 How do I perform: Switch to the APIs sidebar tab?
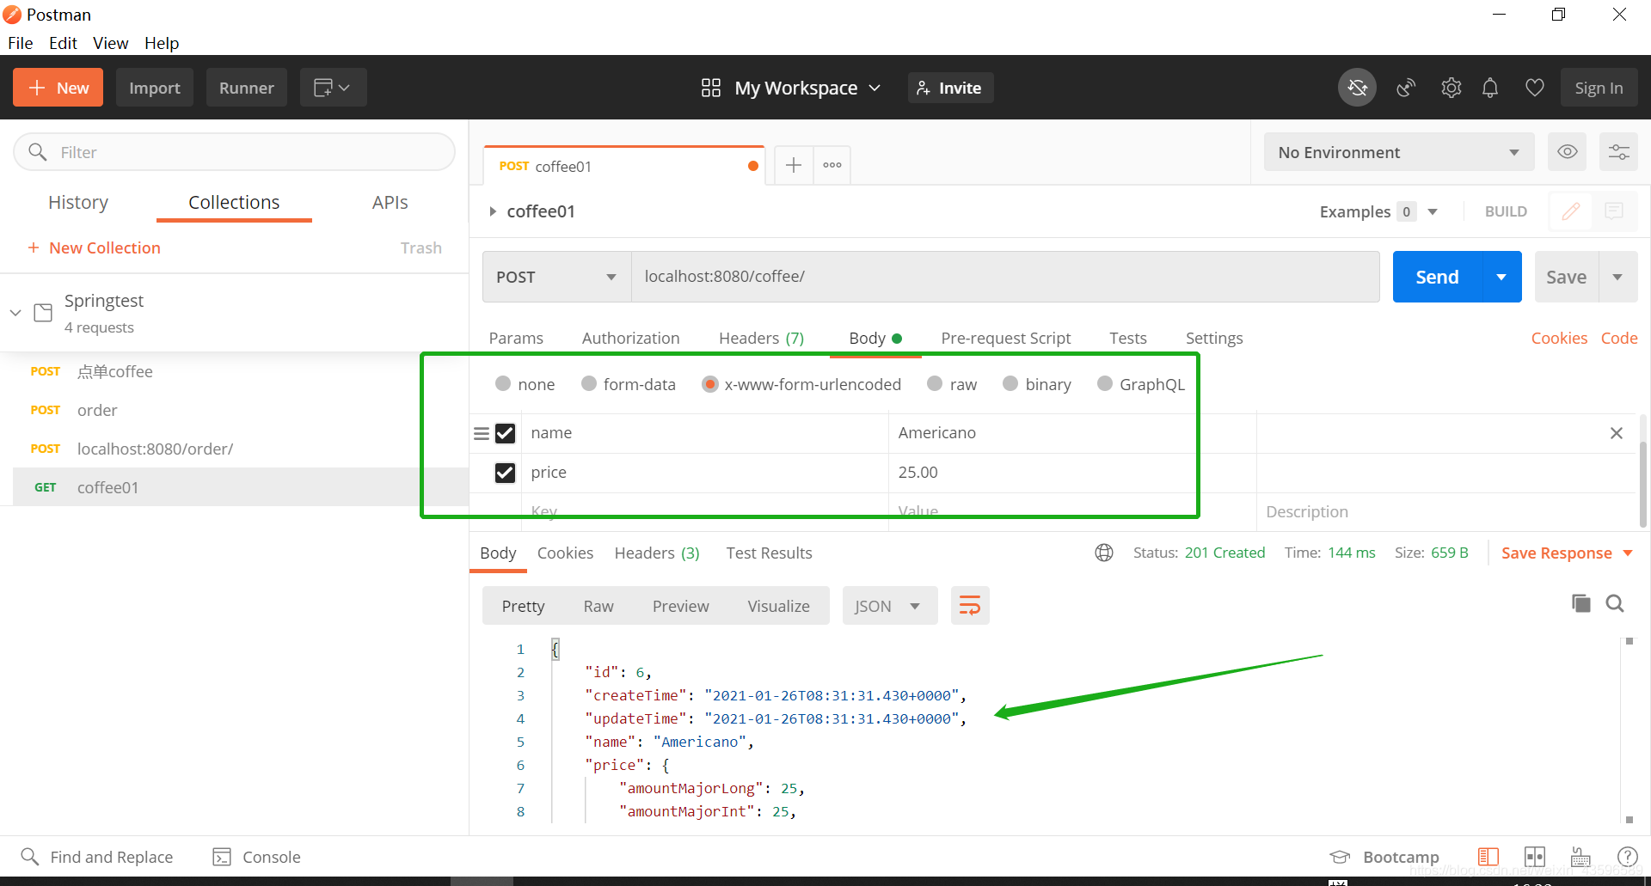390,202
